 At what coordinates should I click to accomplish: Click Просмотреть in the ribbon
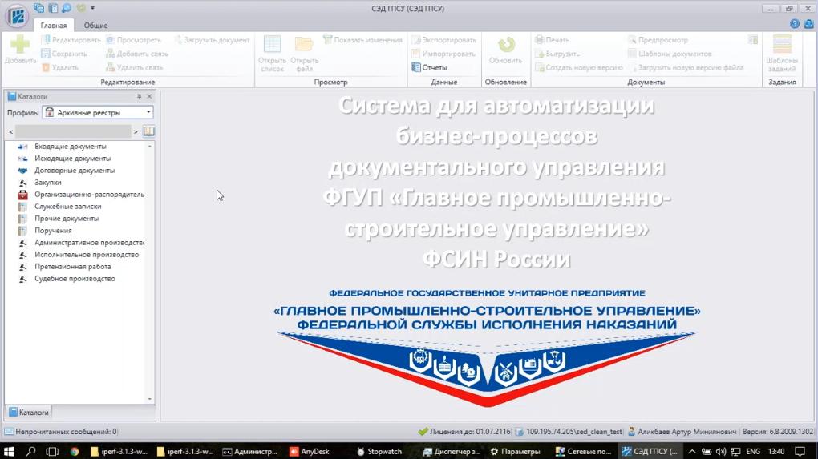coord(134,40)
